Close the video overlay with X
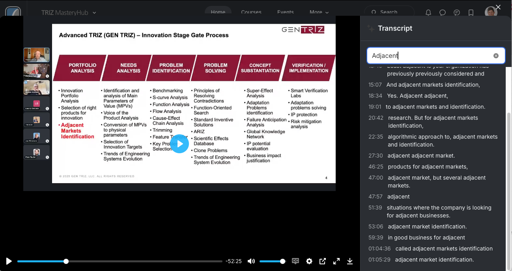Viewport: 512px width, 271px height. [x=498, y=7]
